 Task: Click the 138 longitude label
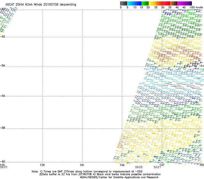point(42,165)
